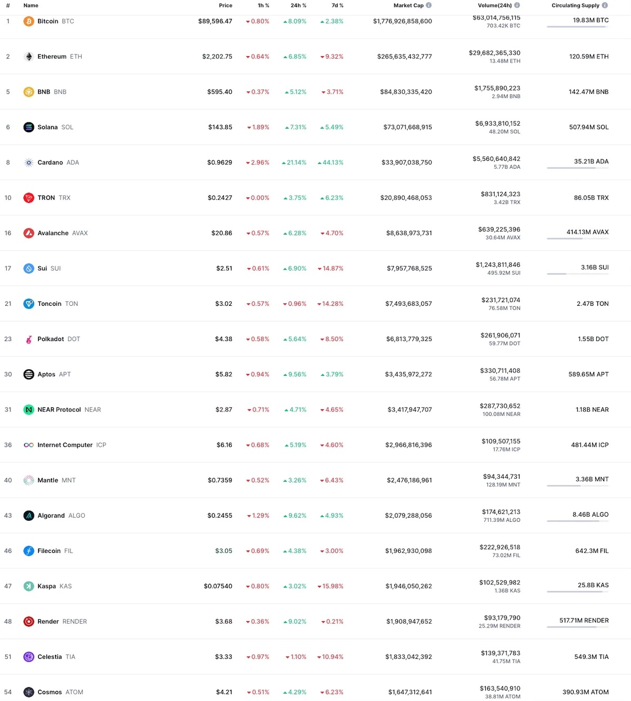Click the Cardano ADA icon

tap(29, 162)
